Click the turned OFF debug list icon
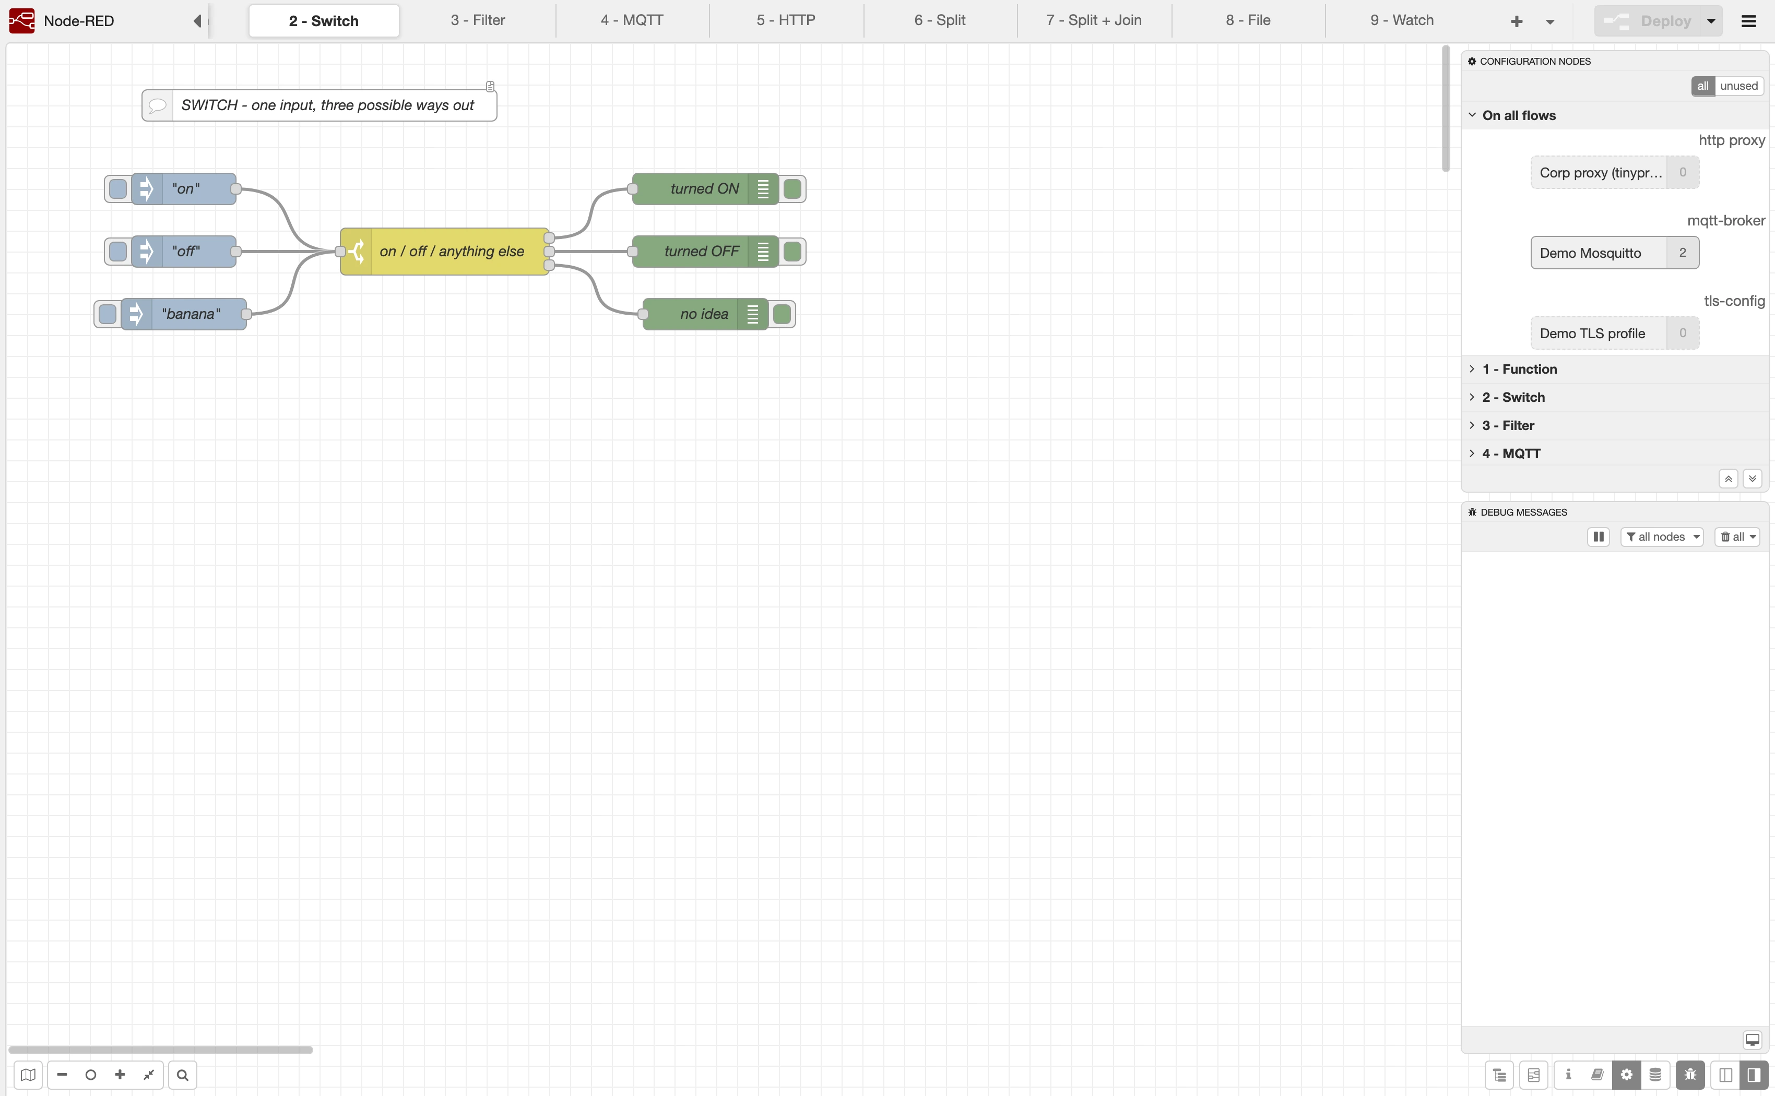The image size is (1775, 1096). (763, 252)
